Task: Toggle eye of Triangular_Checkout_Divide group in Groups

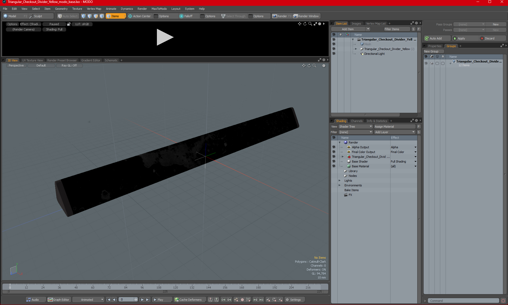Action: click(x=426, y=63)
